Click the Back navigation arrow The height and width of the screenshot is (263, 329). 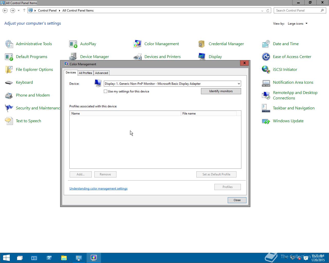[5, 11]
